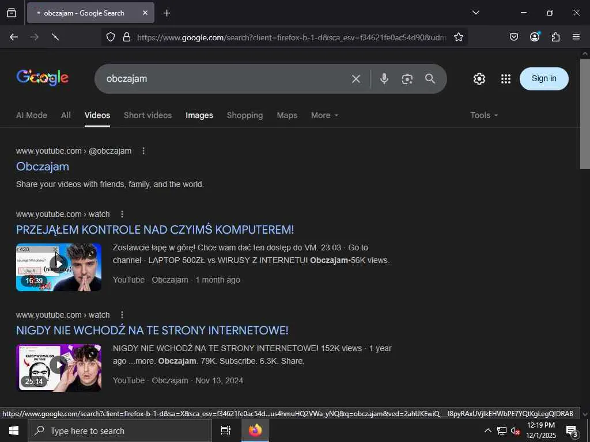Screen dimensions: 590x442
Task: Open PRZEJĄŁEM KONTROLE NAD CZYIMŚ KOMPUTEREM video
Action: [x=155, y=230]
